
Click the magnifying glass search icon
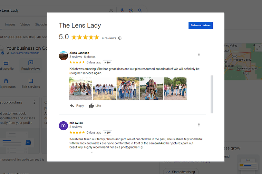pos(140,11)
